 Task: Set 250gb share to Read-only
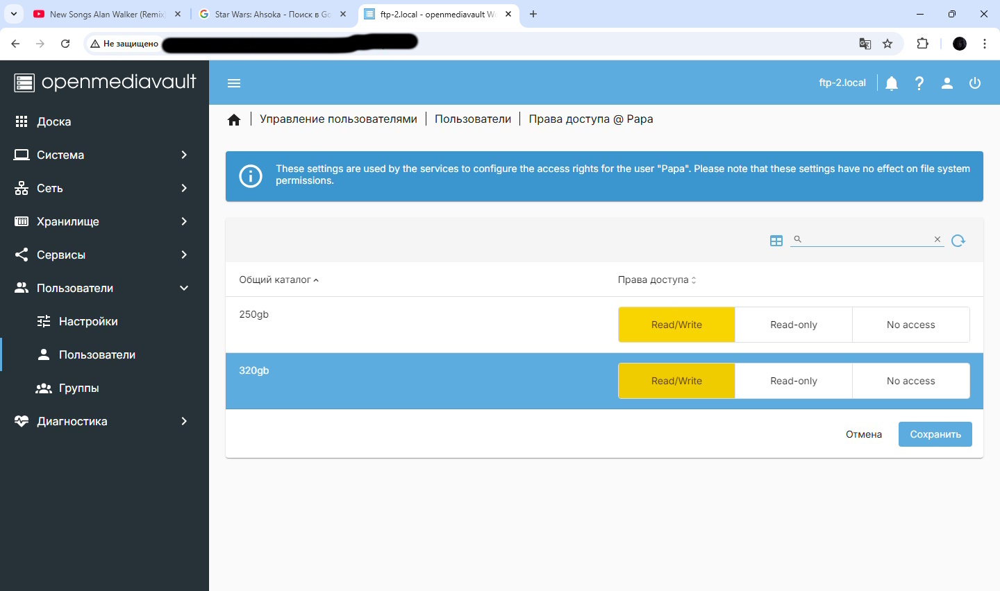pos(793,325)
